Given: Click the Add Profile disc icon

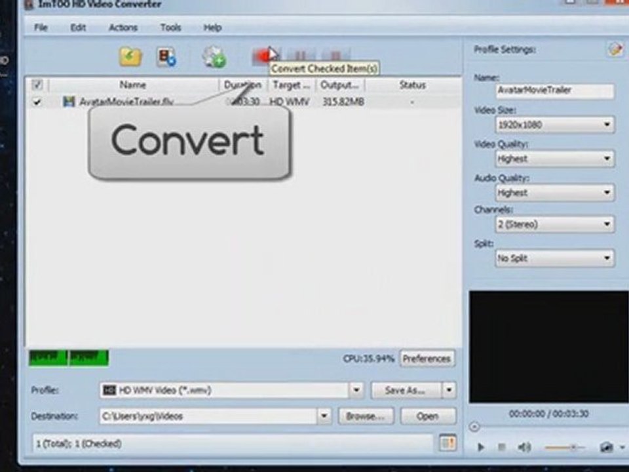Looking at the screenshot, I should pyautogui.click(x=214, y=56).
